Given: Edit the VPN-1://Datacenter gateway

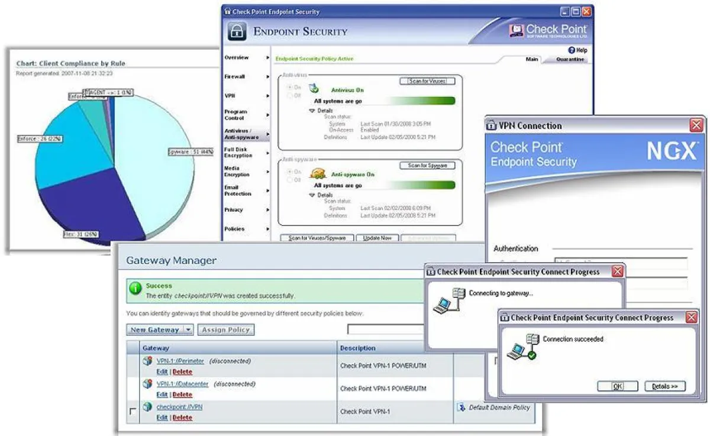Looking at the screenshot, I should 162,395.
